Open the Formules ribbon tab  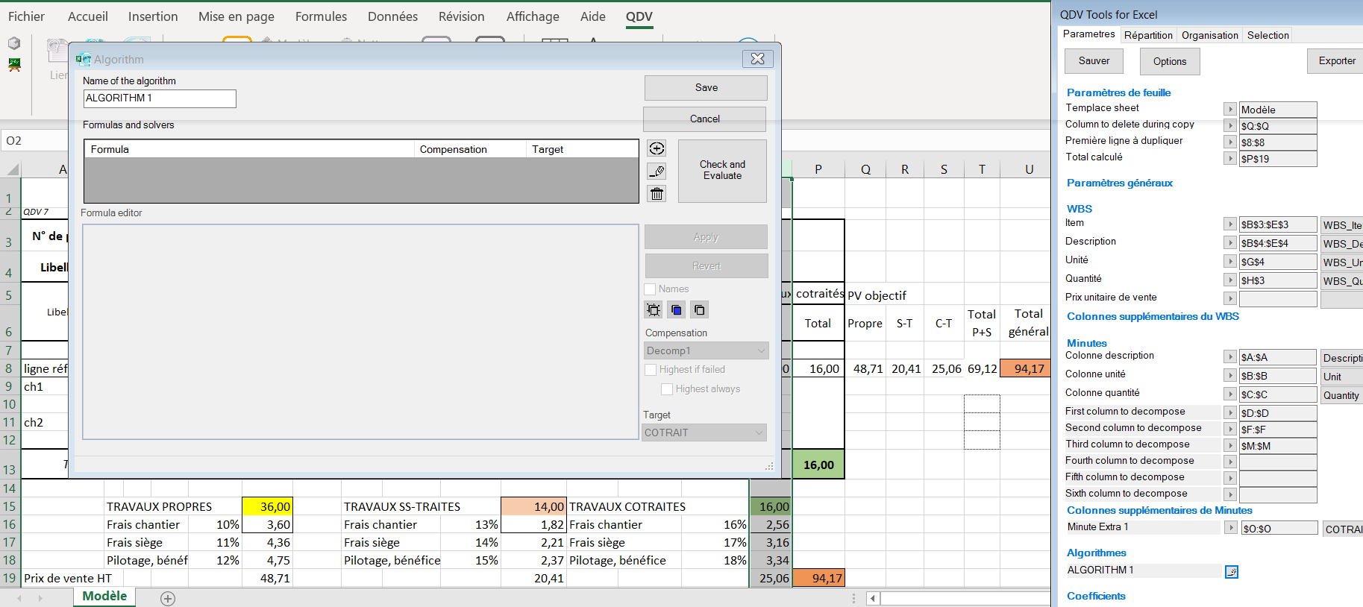pyautogui.click(x=321, y=16)
